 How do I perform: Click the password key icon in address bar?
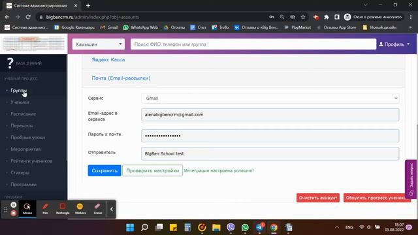coord(272,17)
